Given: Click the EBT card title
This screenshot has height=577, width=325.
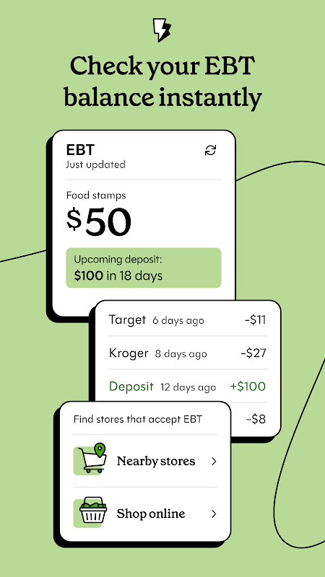Looking at the screenshot, I should point(80,150).
